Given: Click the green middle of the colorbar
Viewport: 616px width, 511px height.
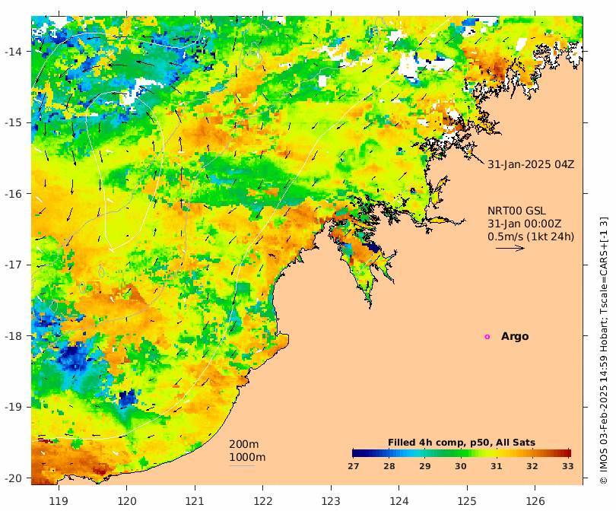Looking at the screenshot, I should (x=461, y=453).
